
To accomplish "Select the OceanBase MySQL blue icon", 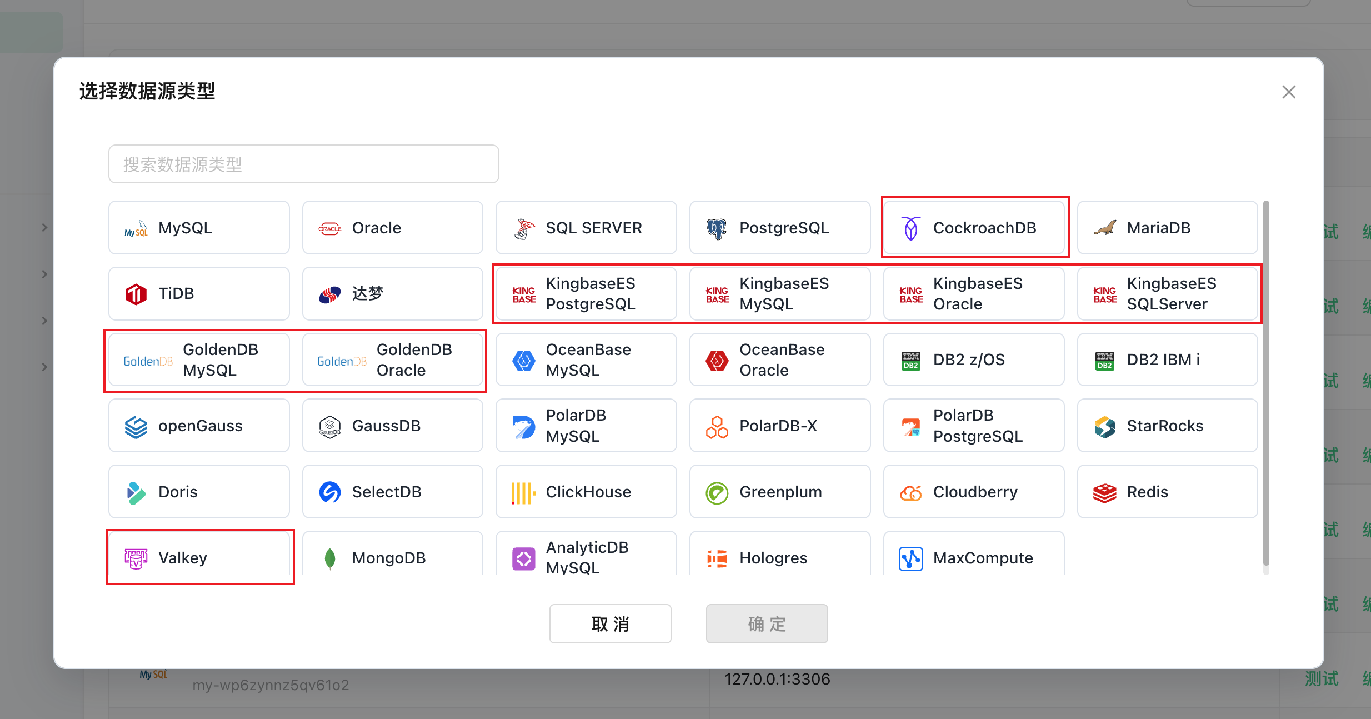I will click(x=523, y=360).
